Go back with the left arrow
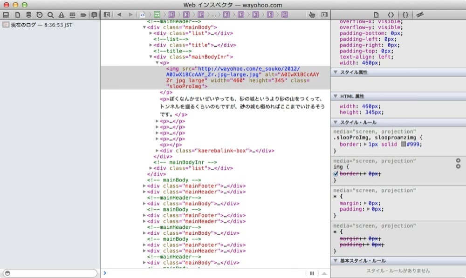 119,14
